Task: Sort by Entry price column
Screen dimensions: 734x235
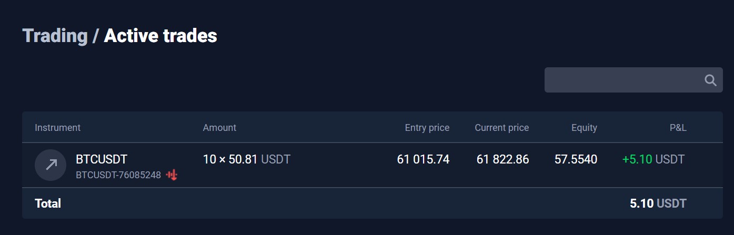Action: (x=427, y=128)
